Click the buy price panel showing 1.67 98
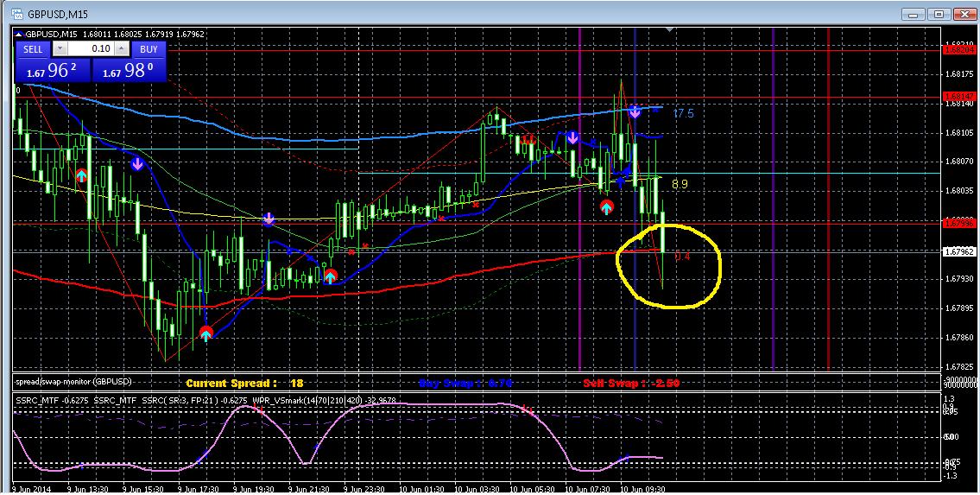Screen dimensions: 980x495 click(129, 70)
